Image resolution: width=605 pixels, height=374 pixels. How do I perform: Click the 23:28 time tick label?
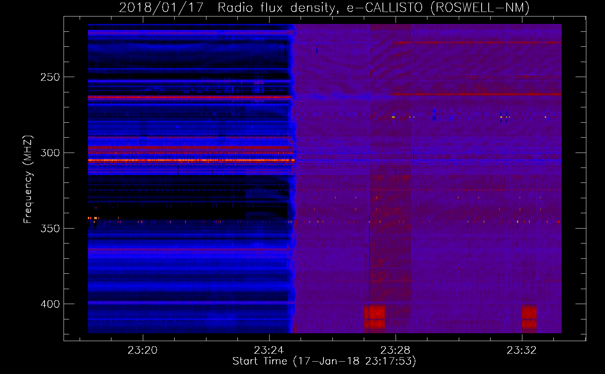pos(396,350)
